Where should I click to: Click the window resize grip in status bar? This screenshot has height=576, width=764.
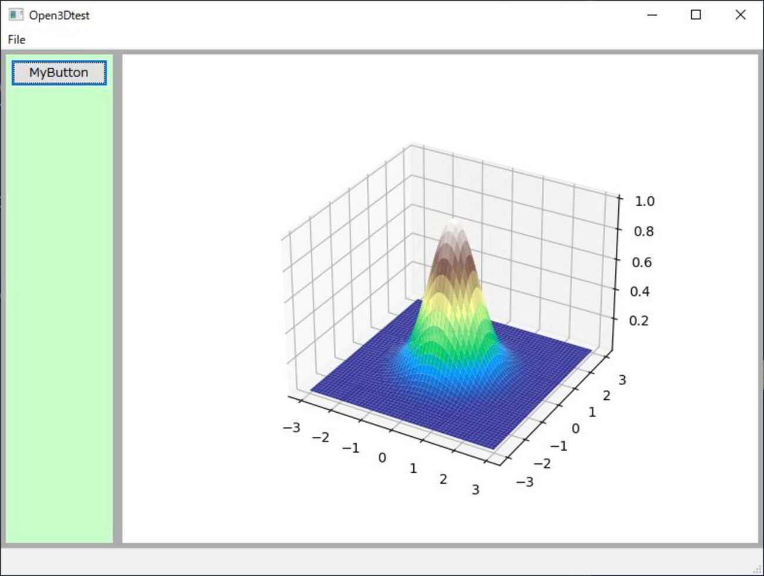pos(758,570)
